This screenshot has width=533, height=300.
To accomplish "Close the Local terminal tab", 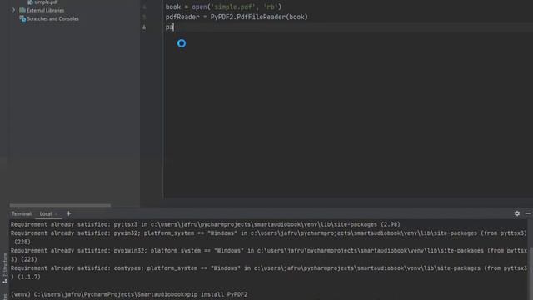I will click(57, 214).
